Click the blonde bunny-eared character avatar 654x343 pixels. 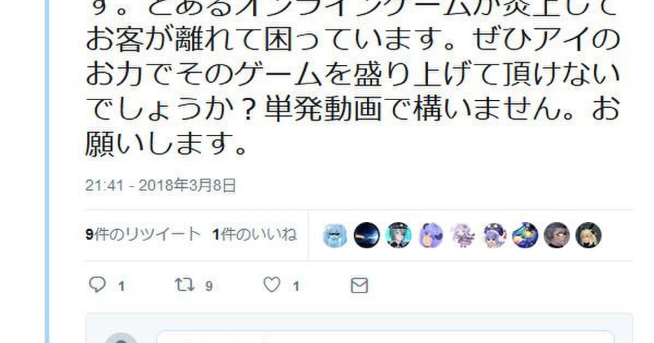tap(589, 236)
